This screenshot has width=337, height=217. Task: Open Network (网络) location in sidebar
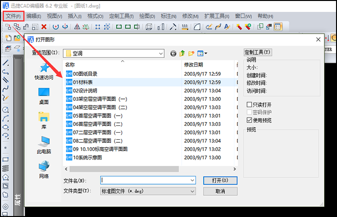click(x=44, y=169)
